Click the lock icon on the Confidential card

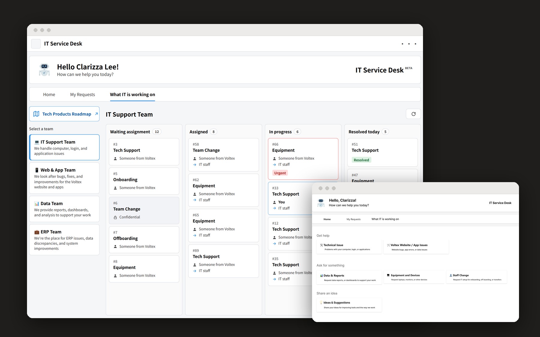click(x=115, y=217)
